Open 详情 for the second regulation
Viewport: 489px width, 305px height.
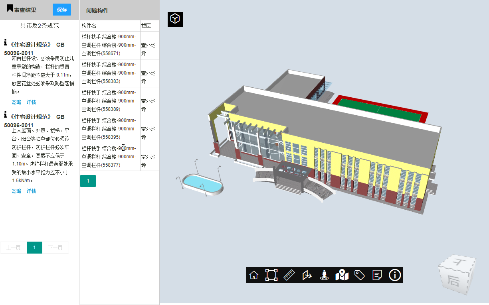pos(31,191)
